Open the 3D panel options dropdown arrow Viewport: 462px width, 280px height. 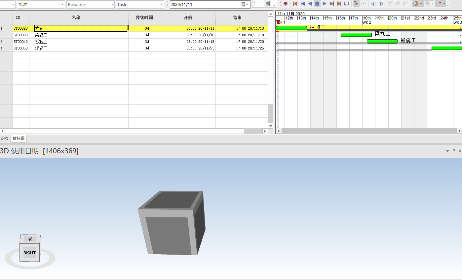(x=448, y=151)
